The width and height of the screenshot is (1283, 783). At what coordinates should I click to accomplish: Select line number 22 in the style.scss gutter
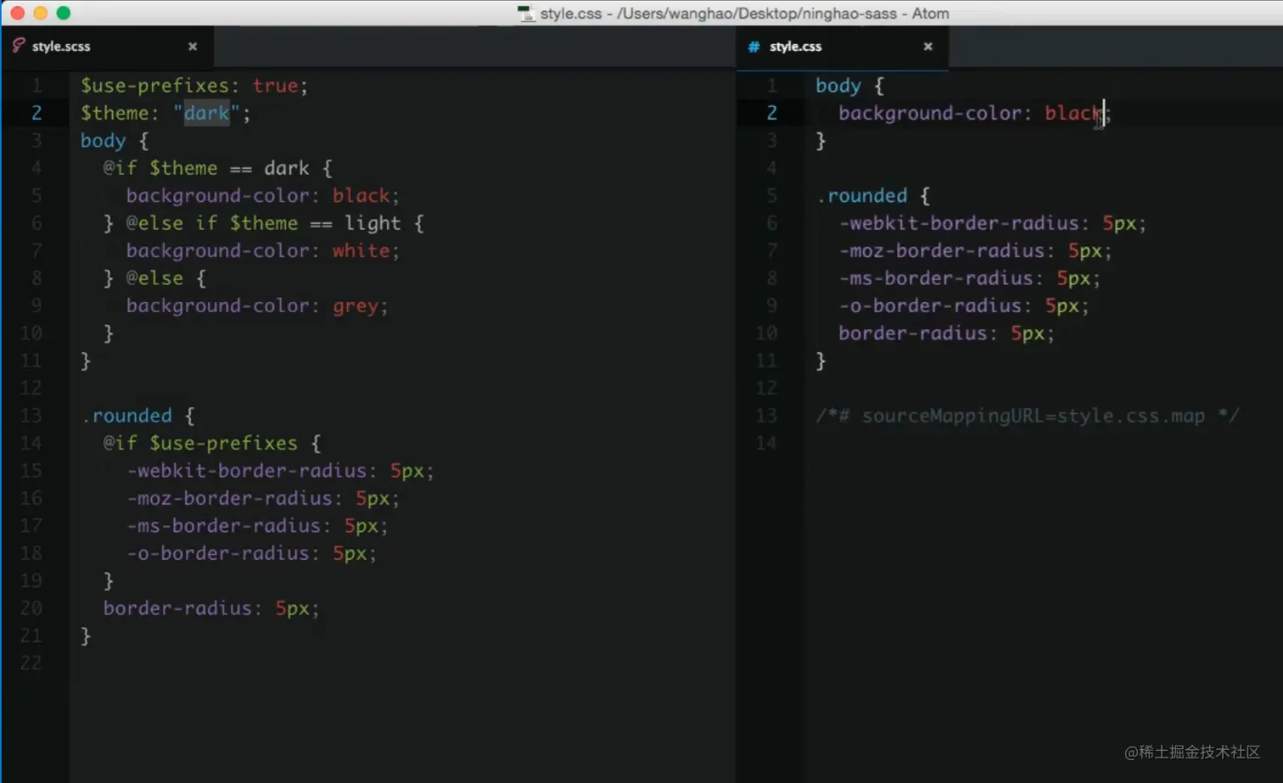point(31,663)
